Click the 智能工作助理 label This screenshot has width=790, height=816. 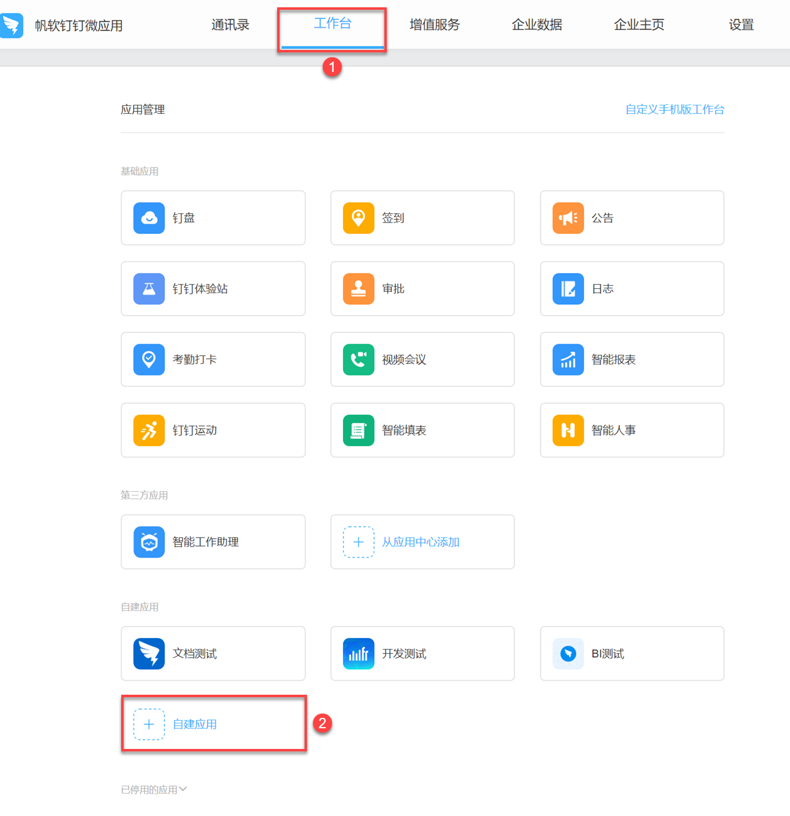click(x=206, y=542)
